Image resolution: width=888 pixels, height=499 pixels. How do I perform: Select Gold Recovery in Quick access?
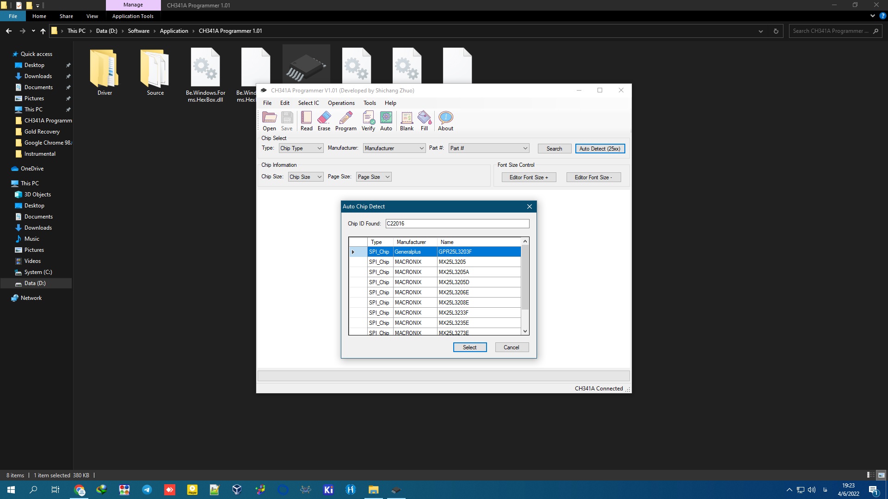pyautogui.click(x=42, y=132)
